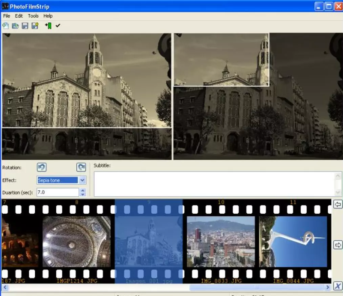Increase duration with the up stepper arrow

coord(83,191)
